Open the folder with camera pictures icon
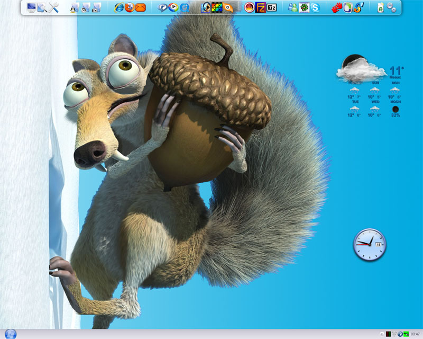Viewport: 423px width, 339px height. point(96,7)
